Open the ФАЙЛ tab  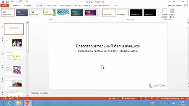point(5,6)
